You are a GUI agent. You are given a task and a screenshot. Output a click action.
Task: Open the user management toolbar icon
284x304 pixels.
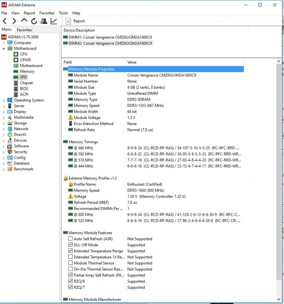[44, 21]
